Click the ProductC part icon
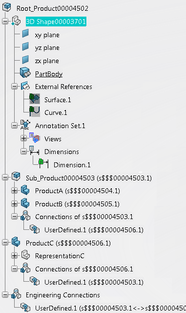This screenshot has height=313, width=186. click(16, 242)
